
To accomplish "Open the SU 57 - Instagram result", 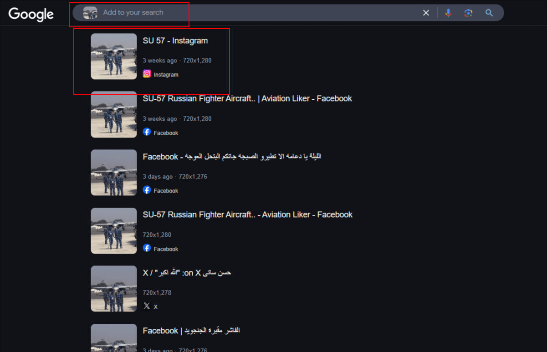I will coord(175,41).
